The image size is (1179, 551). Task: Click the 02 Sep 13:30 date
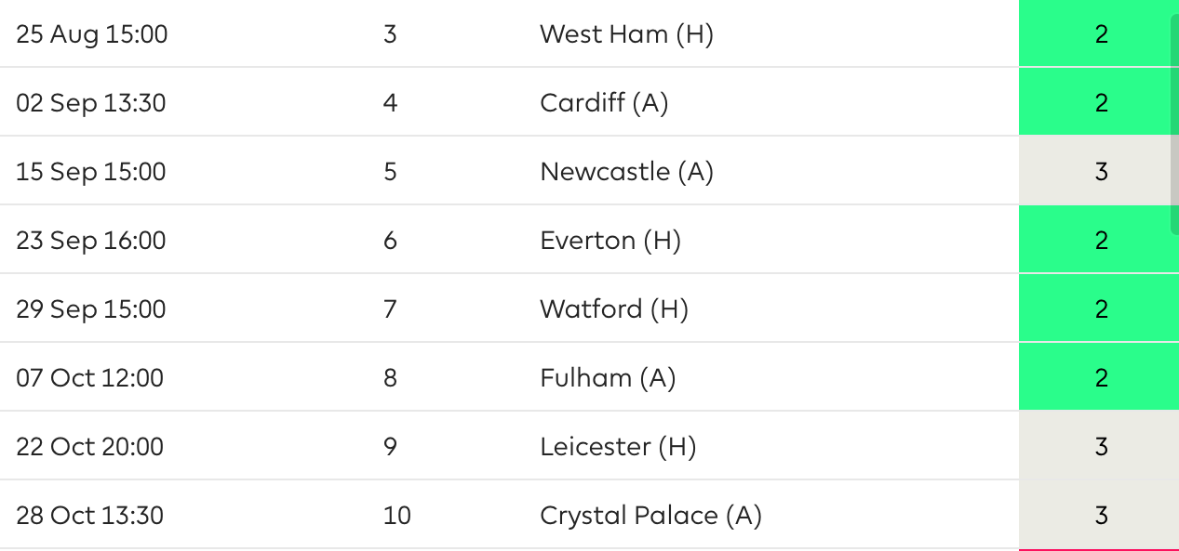(91, 103)
